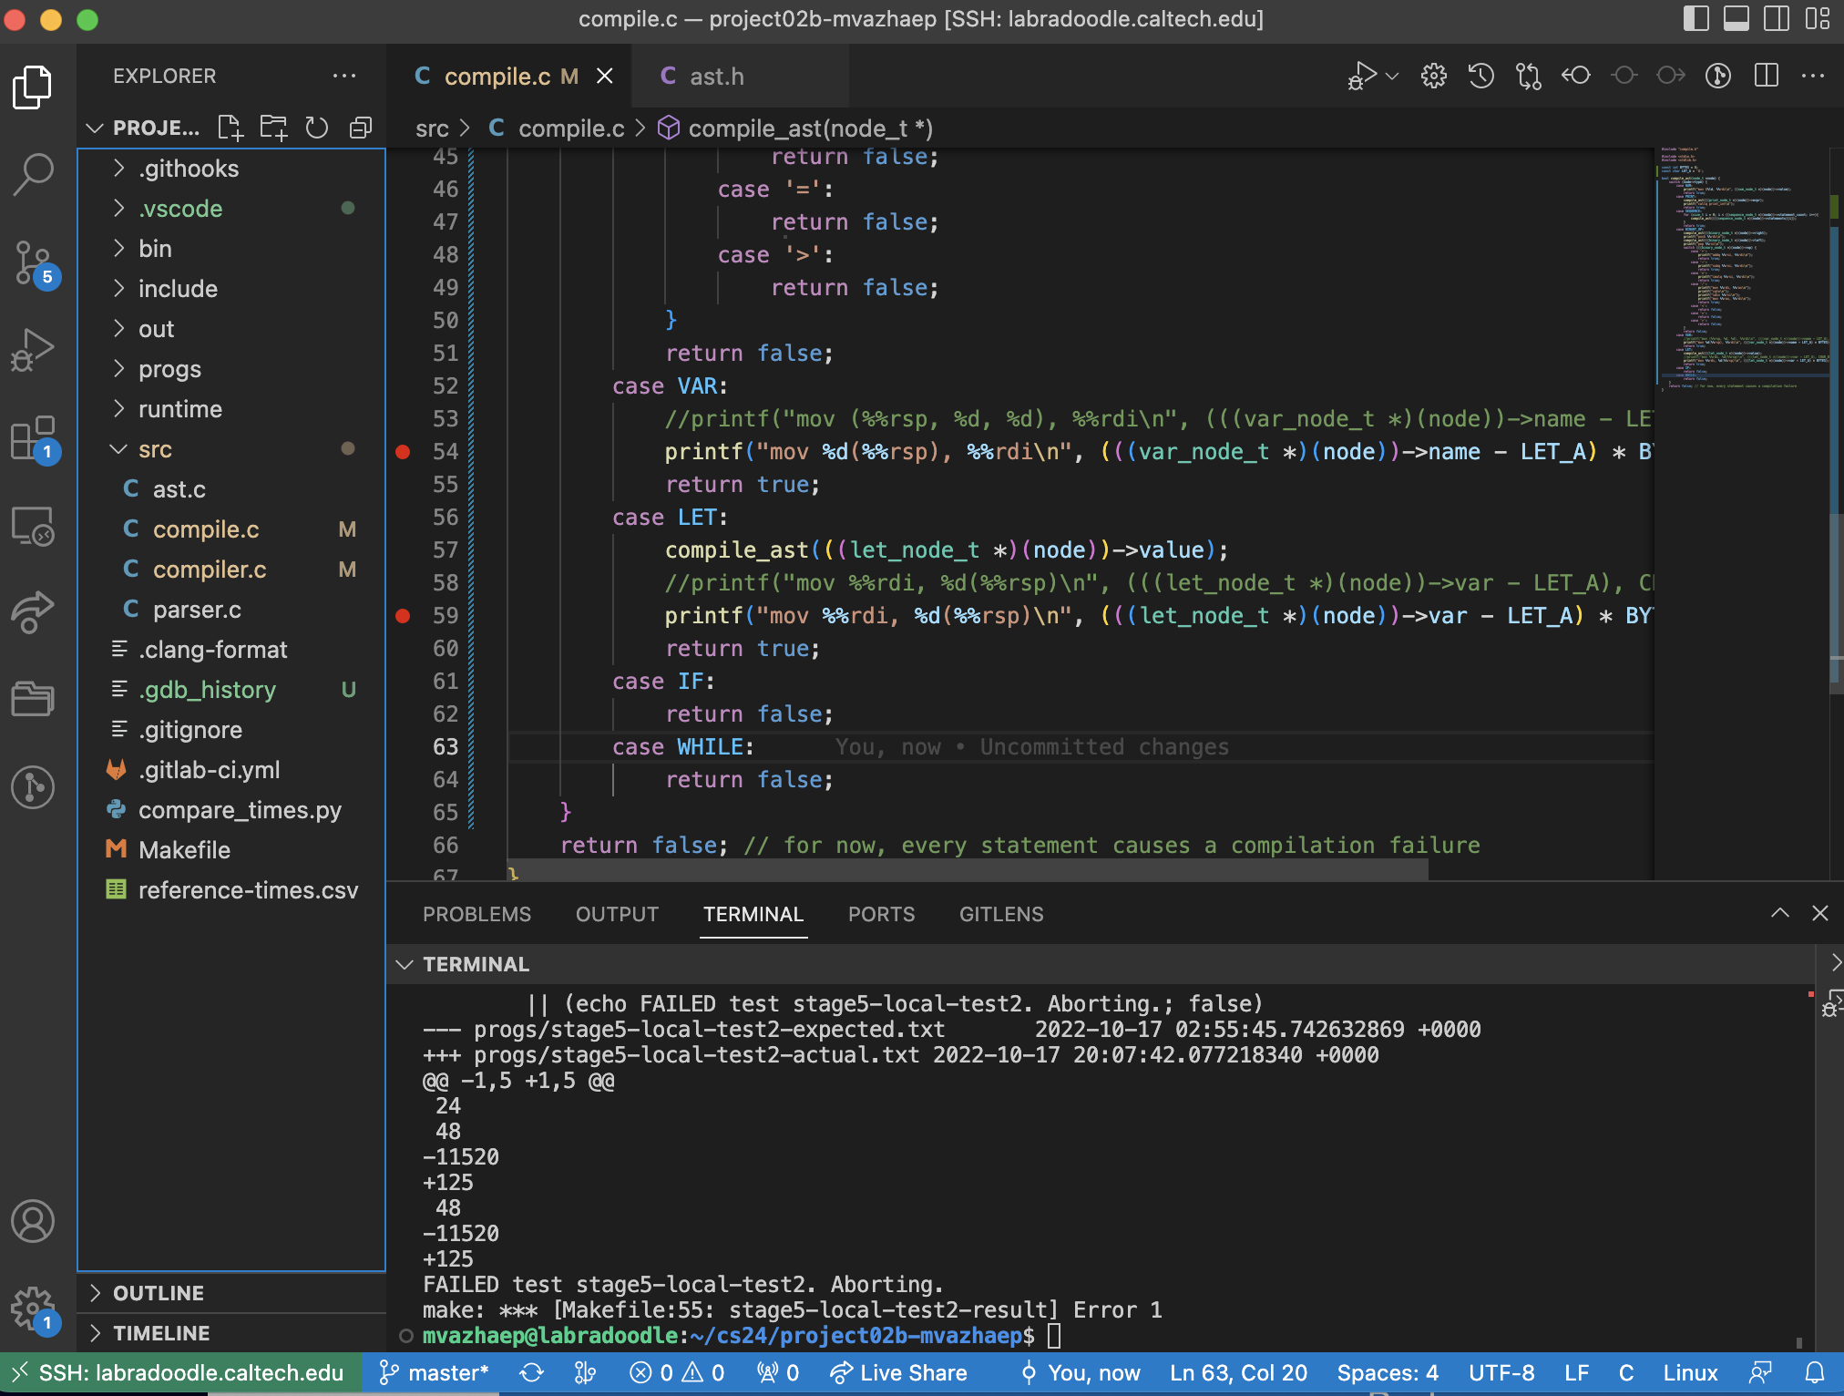This screenshot has width=1844, height=1396.
Task: Toggle the primary sidebar layout button
Action: [1695, 19]
